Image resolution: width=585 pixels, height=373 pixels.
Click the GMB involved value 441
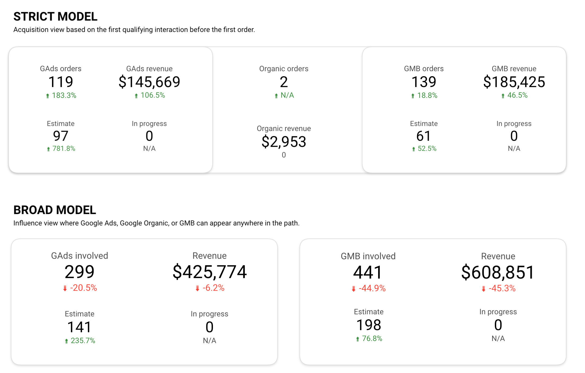click(368, 272)
